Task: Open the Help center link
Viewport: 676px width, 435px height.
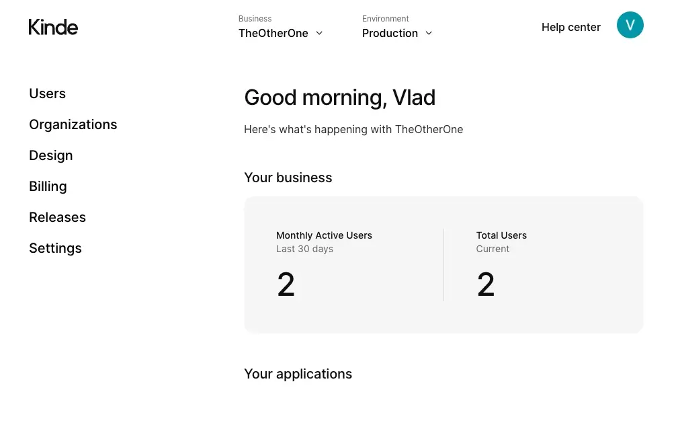Action: [x=571, y=27]
